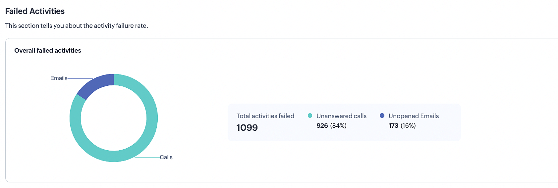Click the 1099 total count
The image size is (558, 188).
click(247, 127)
